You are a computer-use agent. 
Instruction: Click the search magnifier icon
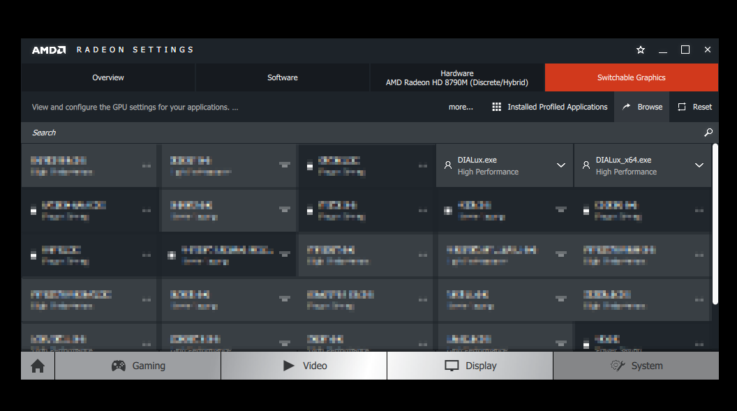pos(708,133)
